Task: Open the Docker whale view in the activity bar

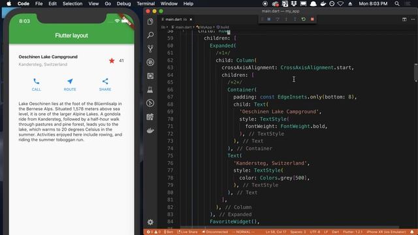Action: (150, 131)
